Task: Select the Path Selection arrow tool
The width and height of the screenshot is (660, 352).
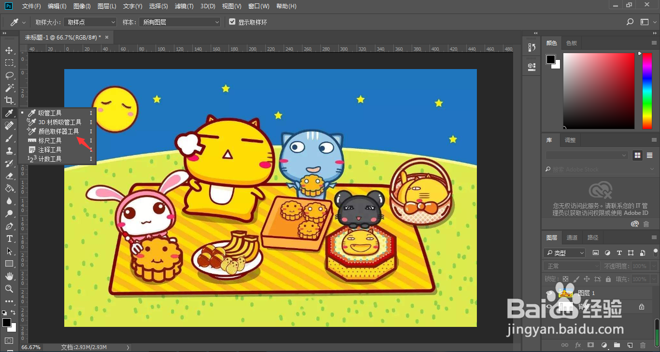Action: (x=9, y=251)
